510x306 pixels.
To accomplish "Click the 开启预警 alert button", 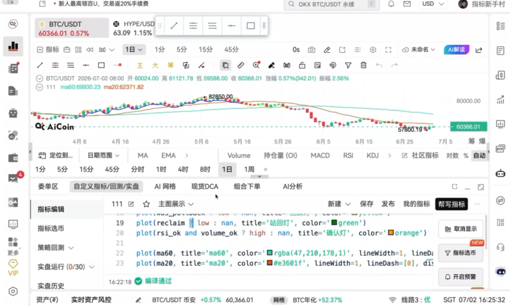I will (x=461, y=277).
